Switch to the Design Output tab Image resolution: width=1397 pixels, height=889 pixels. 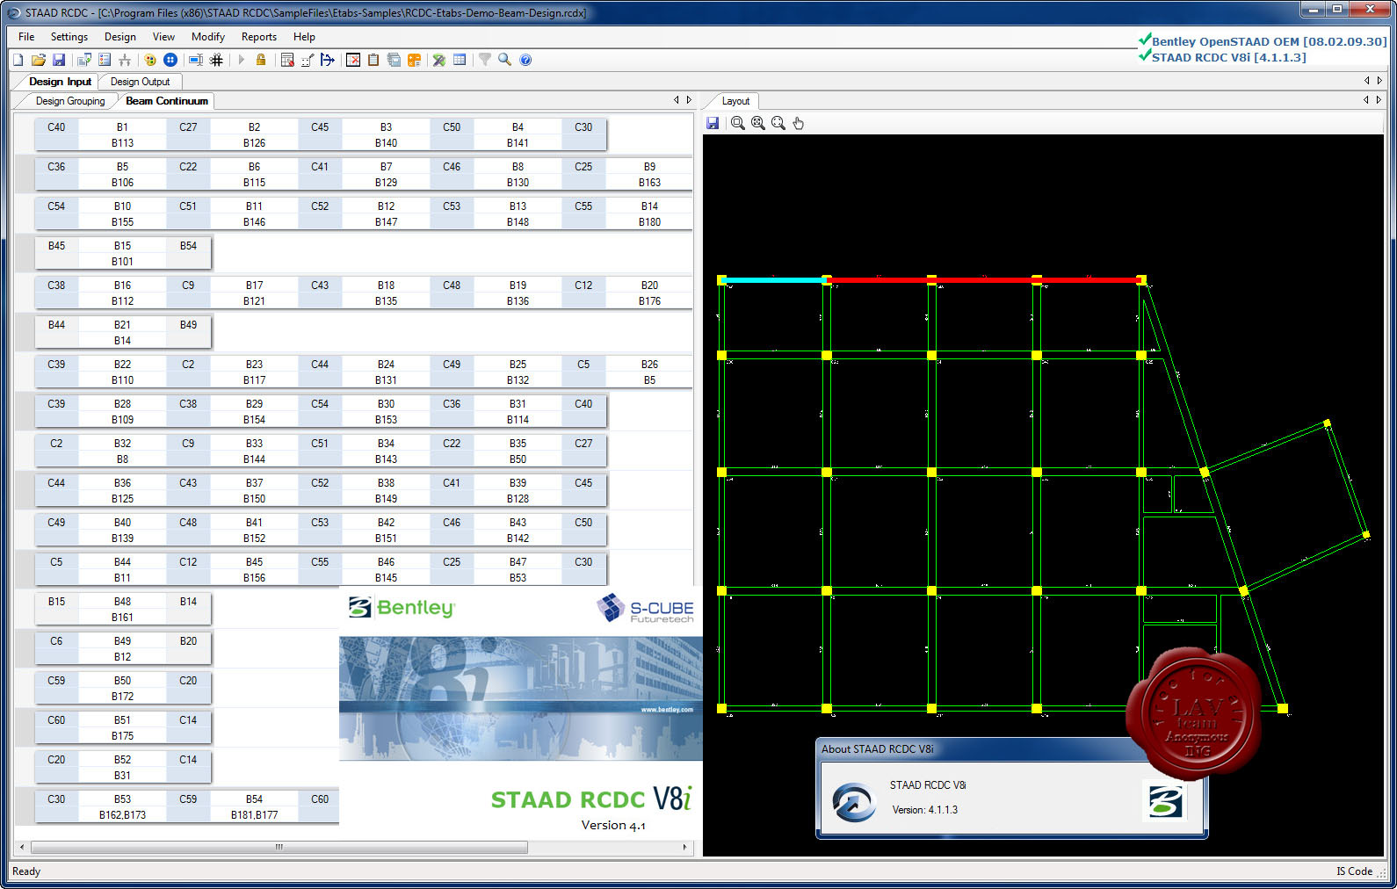(141, 82)
